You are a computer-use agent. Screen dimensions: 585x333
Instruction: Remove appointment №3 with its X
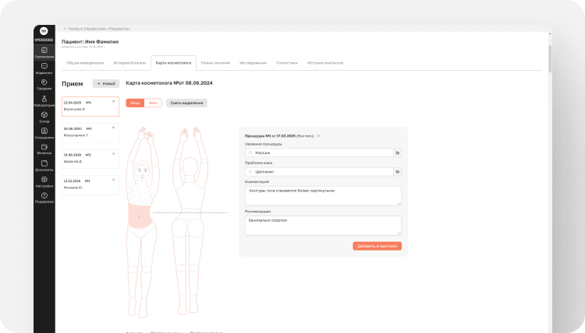coord(113,128)
